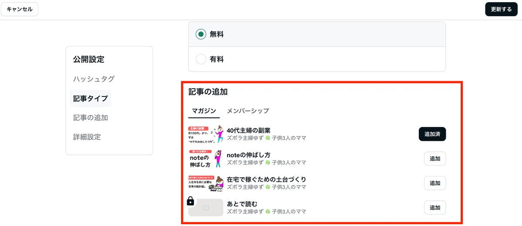This screenshot has height=226, width=522.
Task: Click the book icon placeholder thumbnail
Action: (x=206, y=208)
